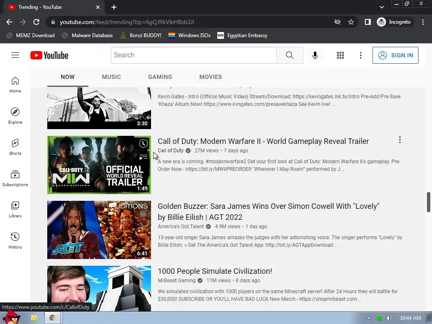Click the address bar URL
The width and height of the screenshot is (432, 324).
tap(127, 22)
